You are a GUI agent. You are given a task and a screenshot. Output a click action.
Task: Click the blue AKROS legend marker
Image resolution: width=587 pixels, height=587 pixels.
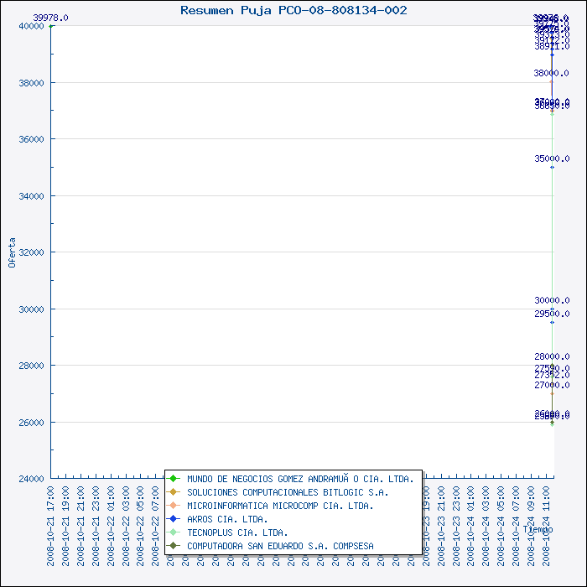coord(174,519)
